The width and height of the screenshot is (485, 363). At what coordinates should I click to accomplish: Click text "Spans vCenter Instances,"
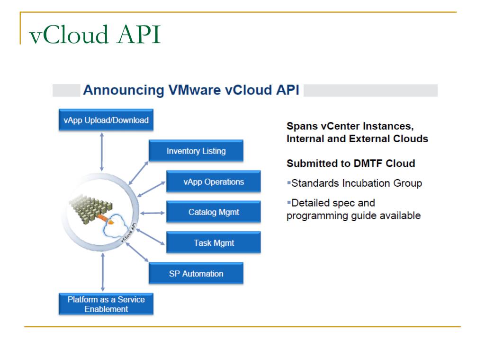pyautogui.click(x=350, y=126)
